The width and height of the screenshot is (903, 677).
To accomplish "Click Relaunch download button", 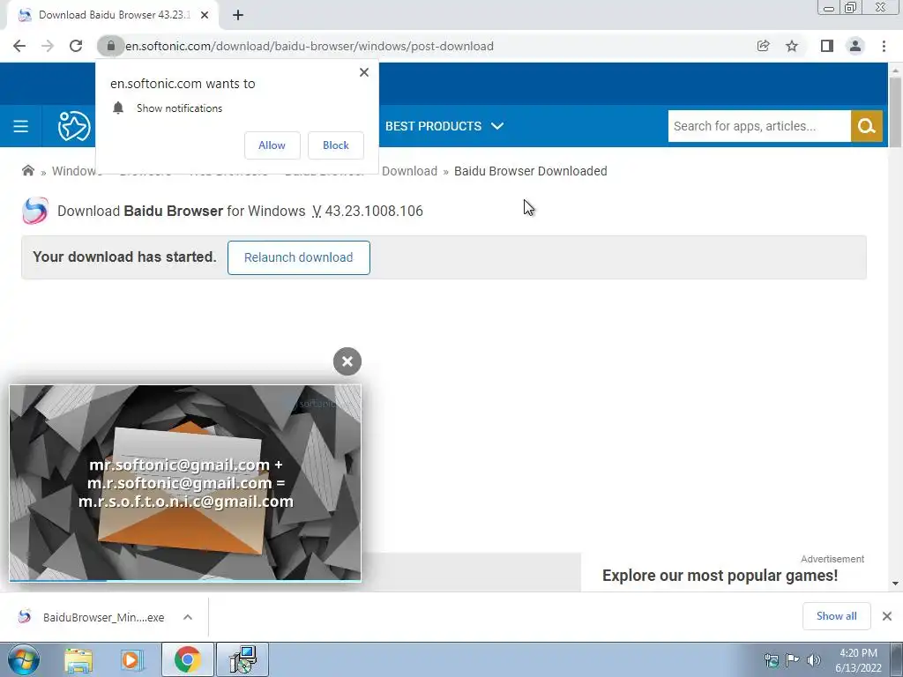I will pyautogui.click(x=298, y=257).
